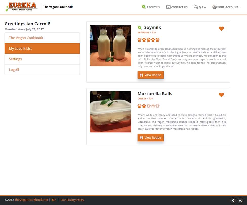Choose Logoff in the sidebar menu
The width and height of the screenshot is (247, 205).
coord(42,70)
